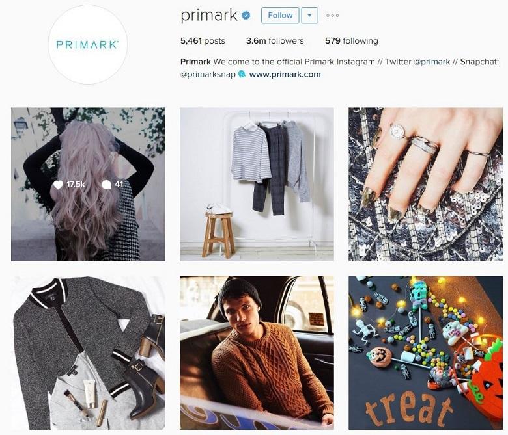Open the man in knit sweater post
508x435 pixels.
point(257,353)
